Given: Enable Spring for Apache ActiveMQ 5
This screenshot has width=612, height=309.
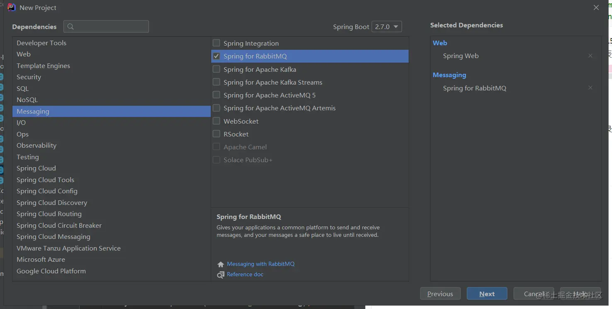Looking at the screenshot, I should [216, 95].
